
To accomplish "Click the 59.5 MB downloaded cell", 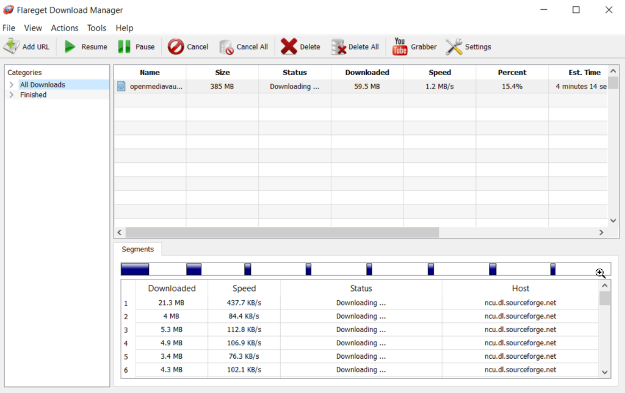I will (367, 87).
